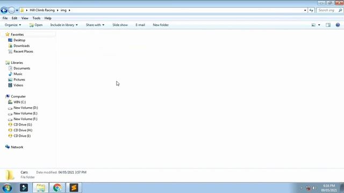Change view with the view icon
The width and height of the screenshot is (344, 193).
click(x=313, y=25)
